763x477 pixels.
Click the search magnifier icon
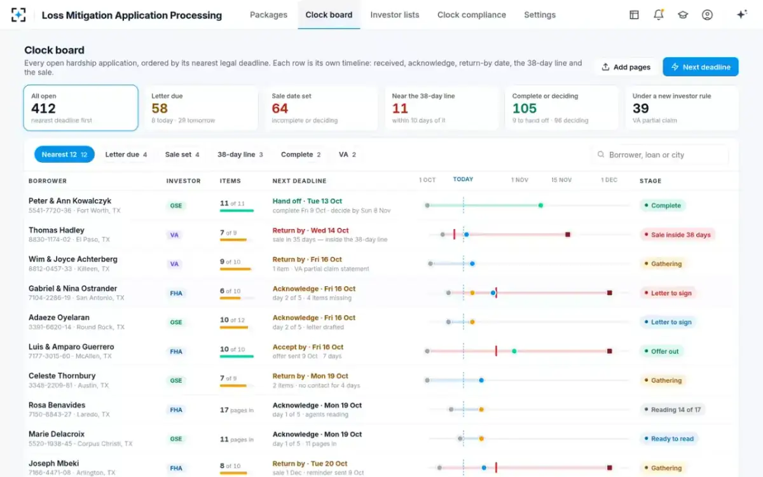pyautogui.click(x=601, y=155)
